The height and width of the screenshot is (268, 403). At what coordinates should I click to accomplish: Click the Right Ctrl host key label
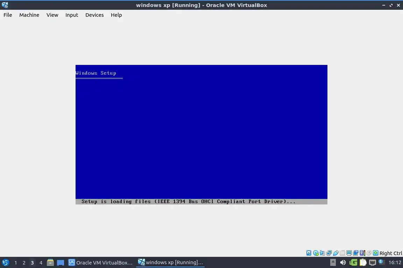pos(391,253)
